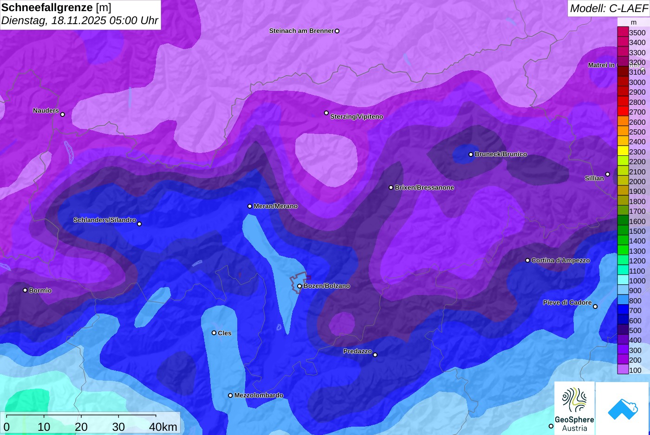Click the 400 legend value
The width and height of the screenshot is (650, 435).
point(635,340)
